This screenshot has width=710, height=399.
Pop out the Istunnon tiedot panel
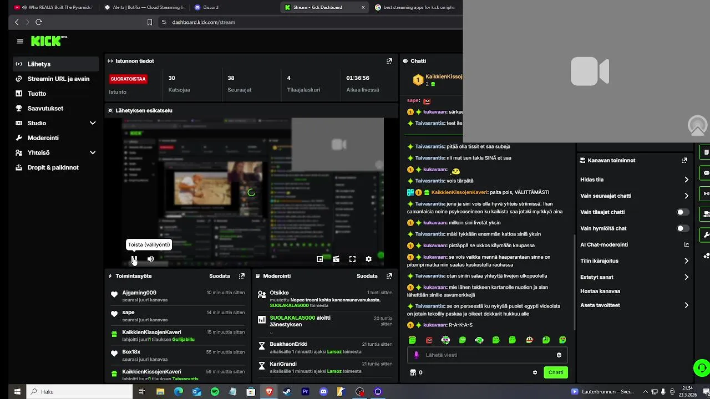[x=389, y=61]
